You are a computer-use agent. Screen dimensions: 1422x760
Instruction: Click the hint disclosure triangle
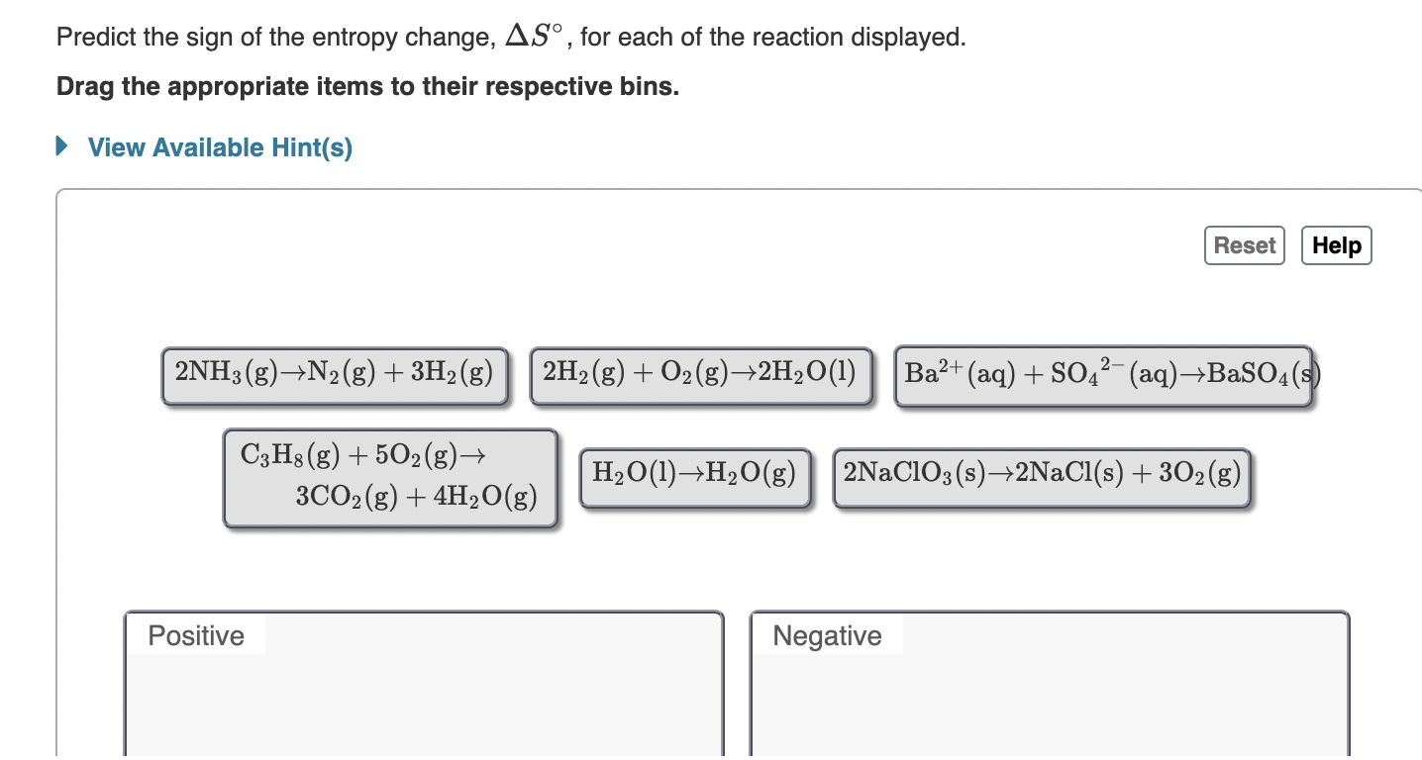pyautogui.click(x=60, y=146)
